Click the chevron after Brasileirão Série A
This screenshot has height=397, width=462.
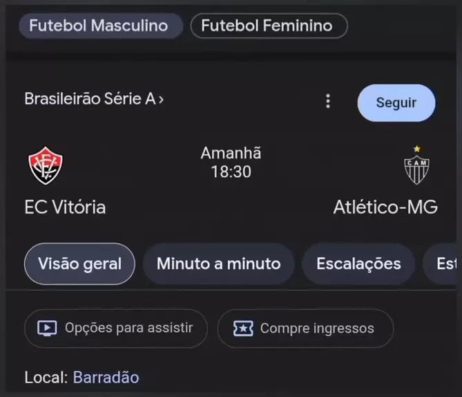click(x=161, y=100)
